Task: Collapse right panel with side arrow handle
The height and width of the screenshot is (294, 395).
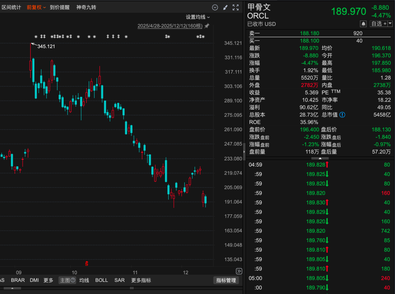Action: (x=244, y=152)
